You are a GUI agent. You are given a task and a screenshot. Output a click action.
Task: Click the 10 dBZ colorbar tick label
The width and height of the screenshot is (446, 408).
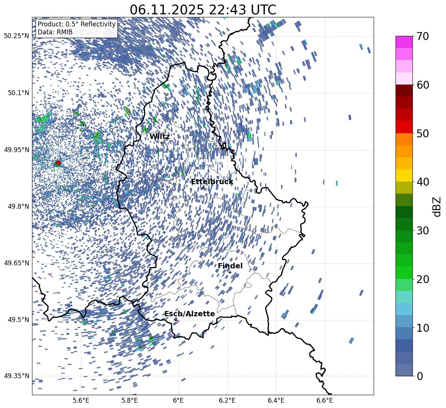(x=422, y=328)
